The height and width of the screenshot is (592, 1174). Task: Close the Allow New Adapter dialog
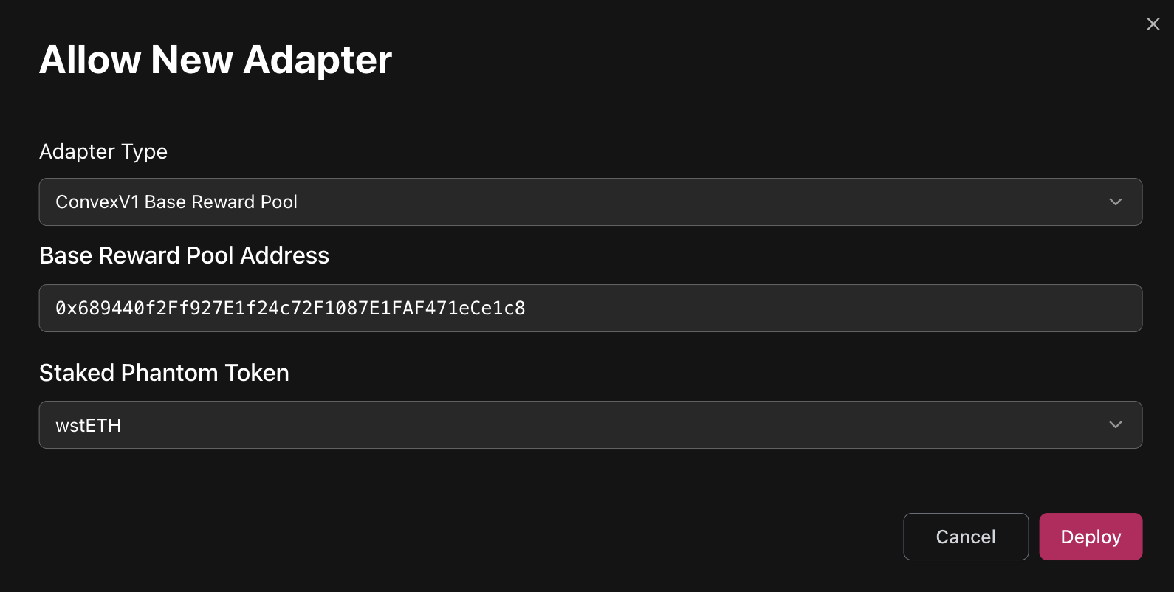click(1153, 24)
